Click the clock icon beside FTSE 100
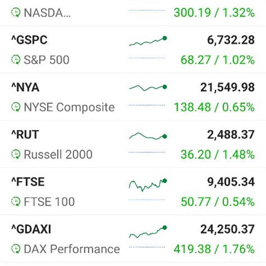Viewport: 266px width, 266px height. (x=16, y=201)
